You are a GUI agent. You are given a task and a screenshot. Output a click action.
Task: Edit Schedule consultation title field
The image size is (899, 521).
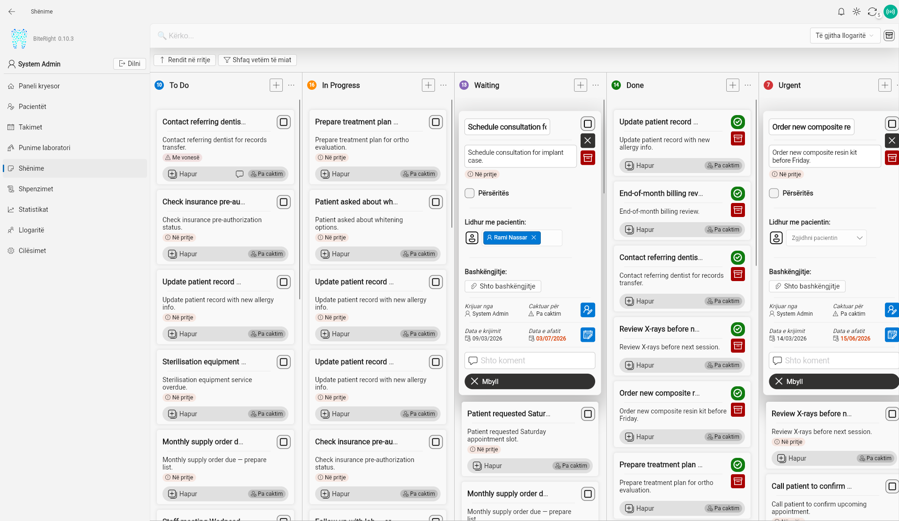pyautogui.click(x=507, y=127)
